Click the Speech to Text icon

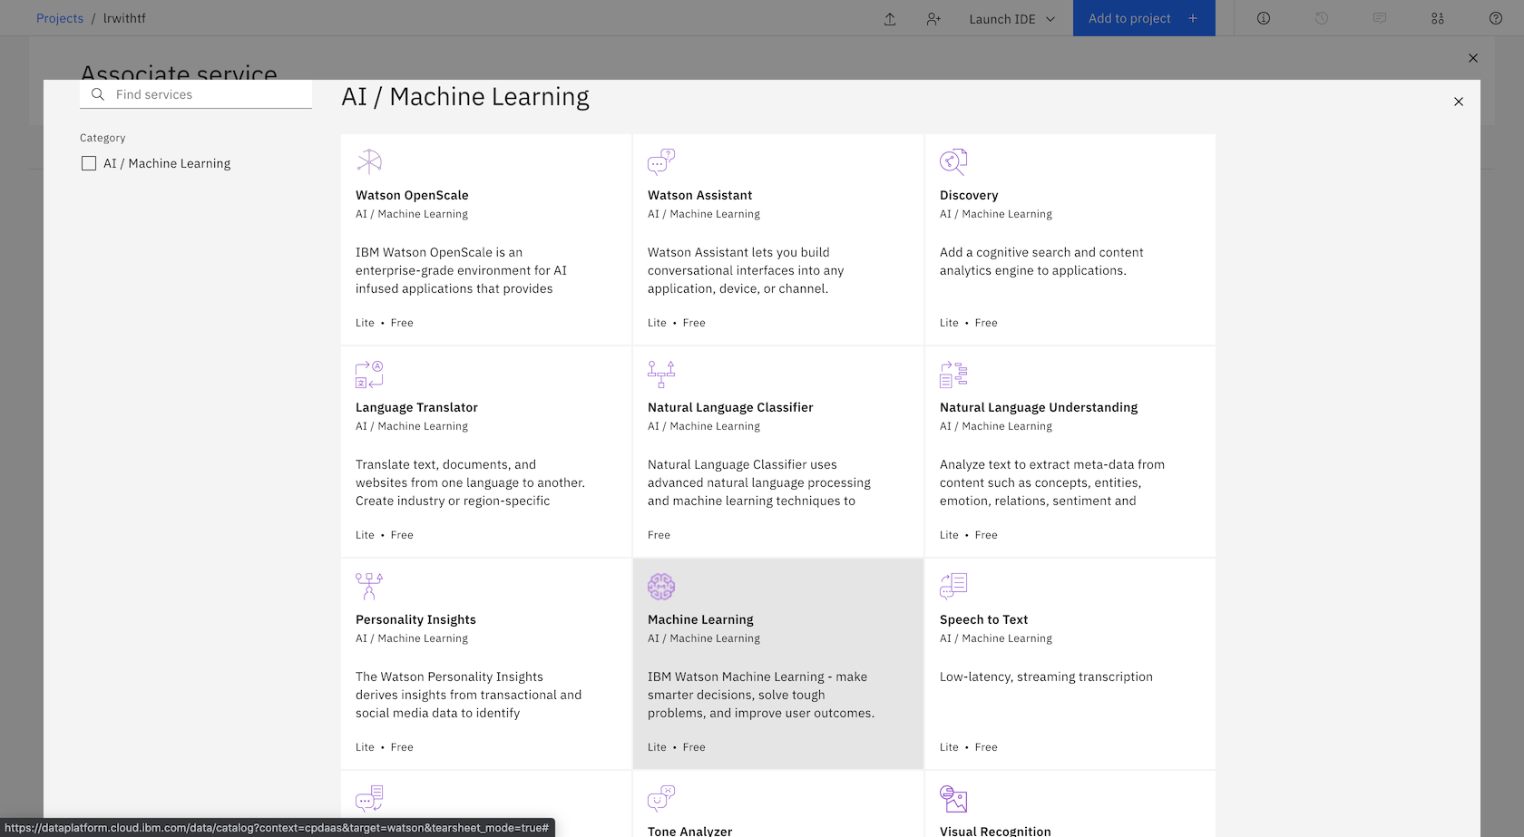coord(953,586)
